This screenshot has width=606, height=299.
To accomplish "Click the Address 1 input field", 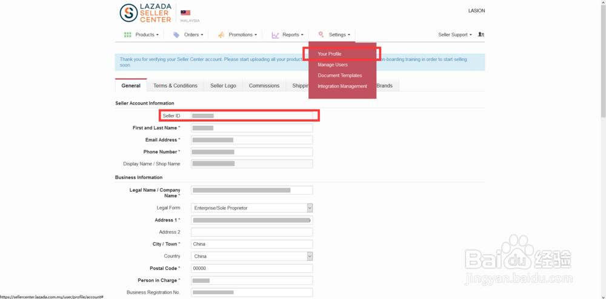I will 251,220.
